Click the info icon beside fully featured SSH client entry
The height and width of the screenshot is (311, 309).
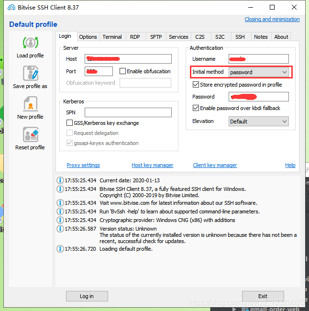point(60,189)
